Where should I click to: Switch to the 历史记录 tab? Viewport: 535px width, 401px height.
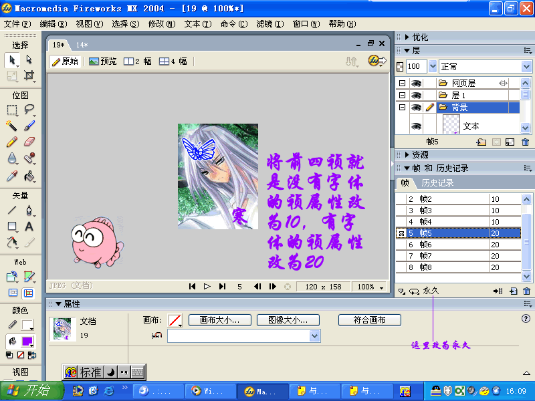point(437,183)
